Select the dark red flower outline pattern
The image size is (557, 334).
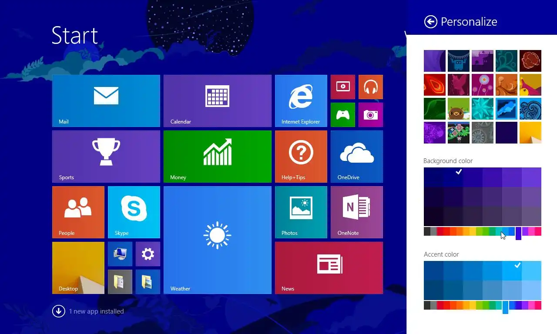[530, 61]
